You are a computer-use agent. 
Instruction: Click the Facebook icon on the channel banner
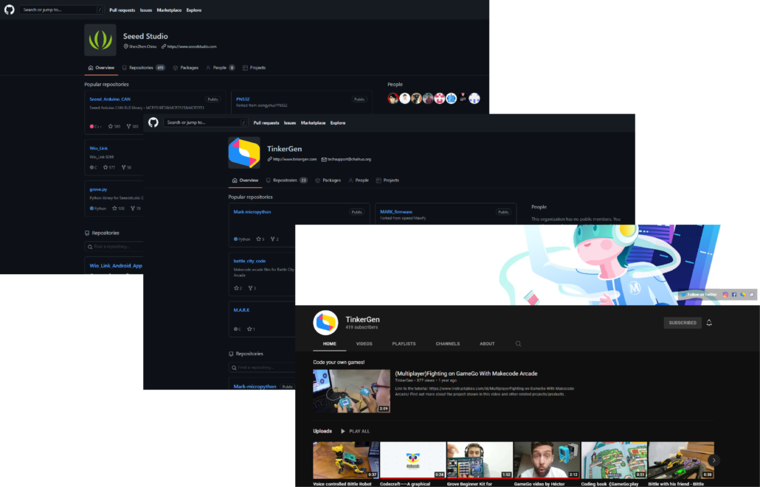click(734, 295)
